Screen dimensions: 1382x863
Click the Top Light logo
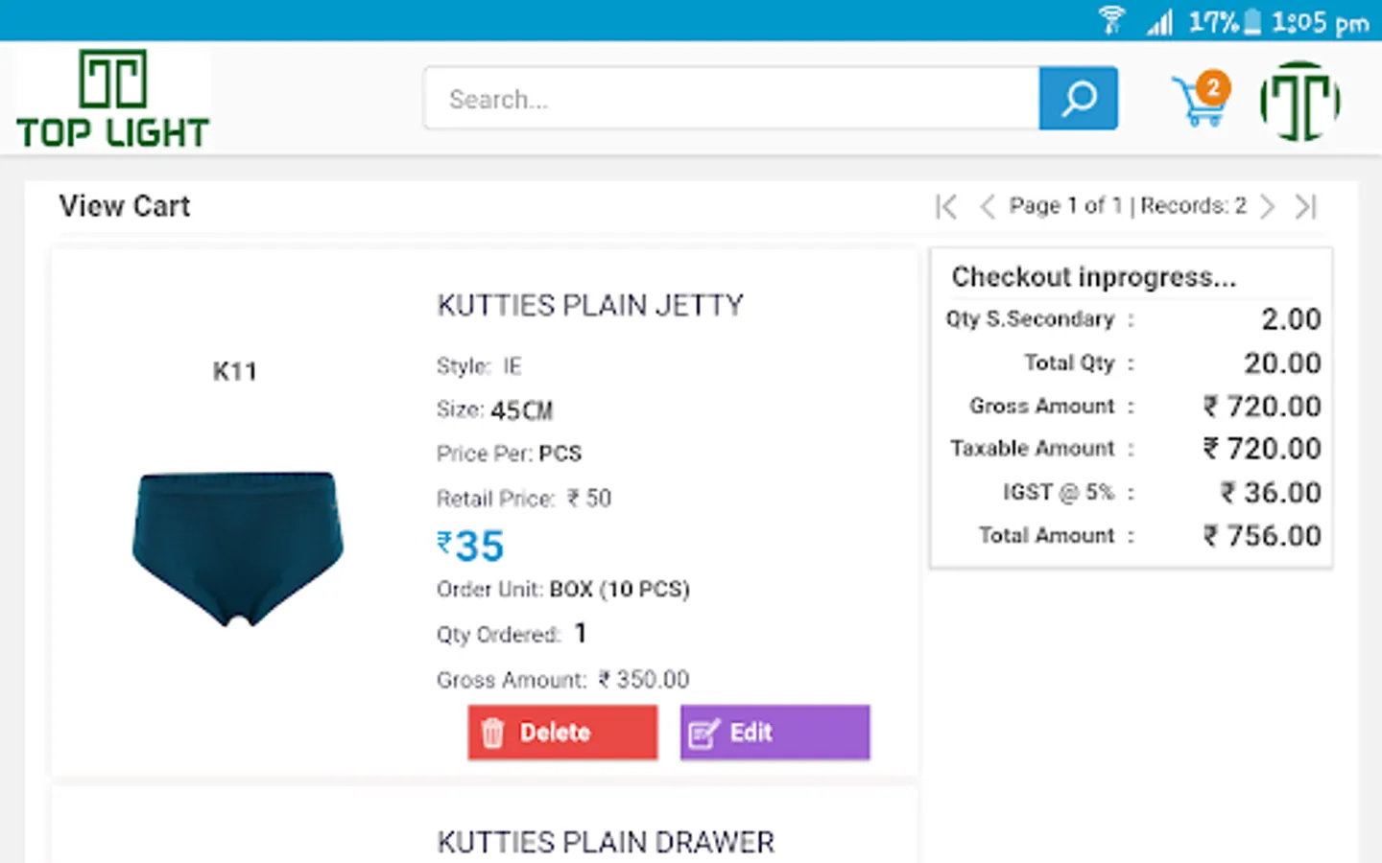pos(113,100)
